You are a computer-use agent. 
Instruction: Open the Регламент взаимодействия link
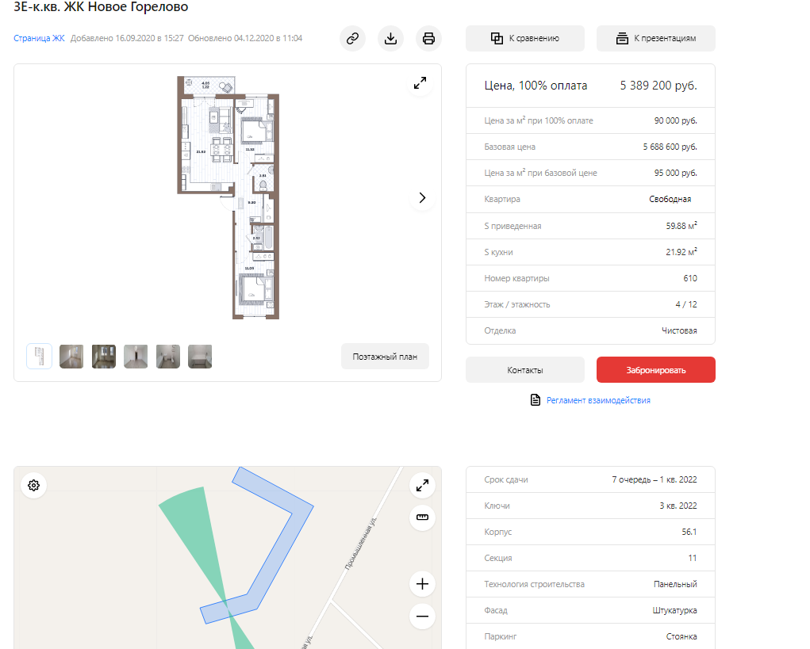(597, 400)
